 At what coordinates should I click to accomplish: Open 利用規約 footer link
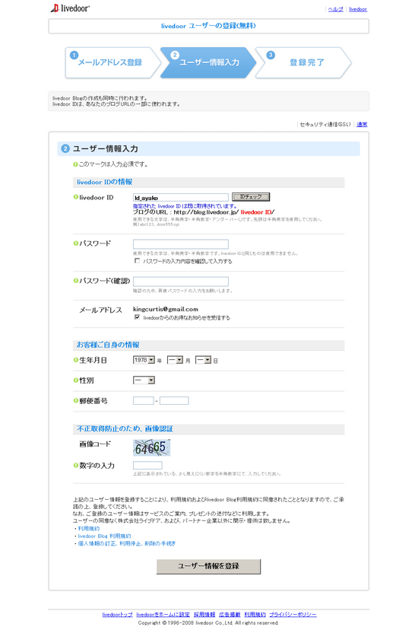click(x=255, y=614)
